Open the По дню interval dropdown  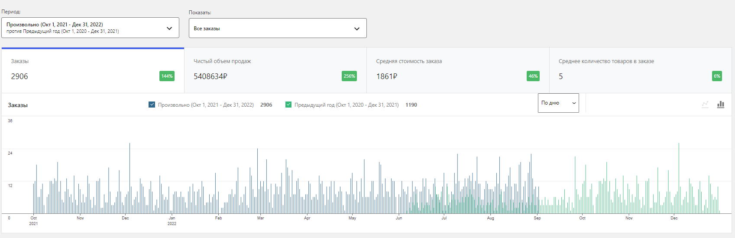pos(558,103)
